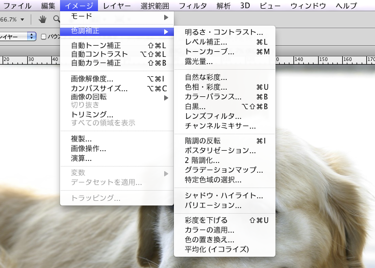Select 階調の反転 to invert image
The image size is (375, 268).
[203, 141]
